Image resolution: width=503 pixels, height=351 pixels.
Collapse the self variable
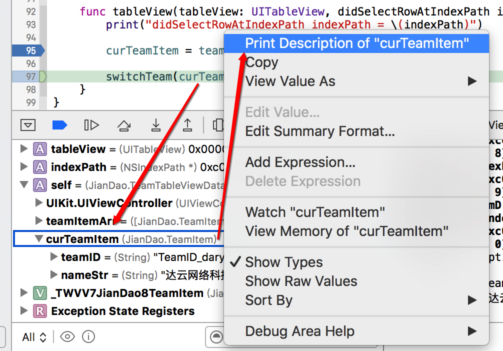(x=23, y=184)
